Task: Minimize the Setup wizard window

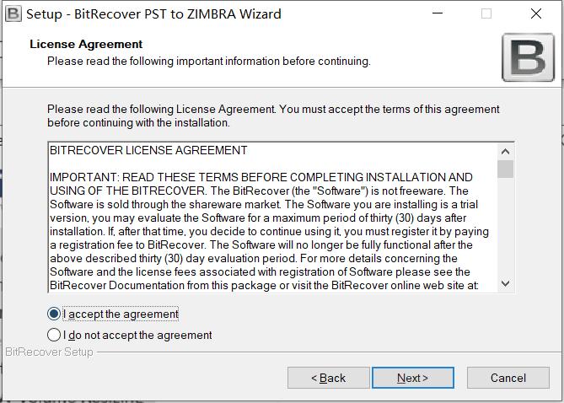Action: 438,13
